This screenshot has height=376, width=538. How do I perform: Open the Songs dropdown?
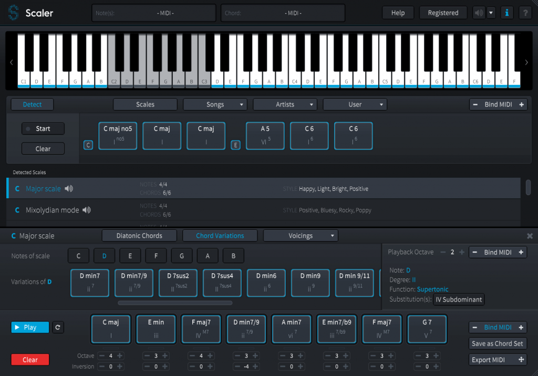(x=215, y=104)
